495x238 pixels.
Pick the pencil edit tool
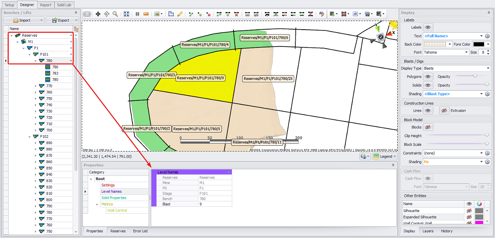180,14
